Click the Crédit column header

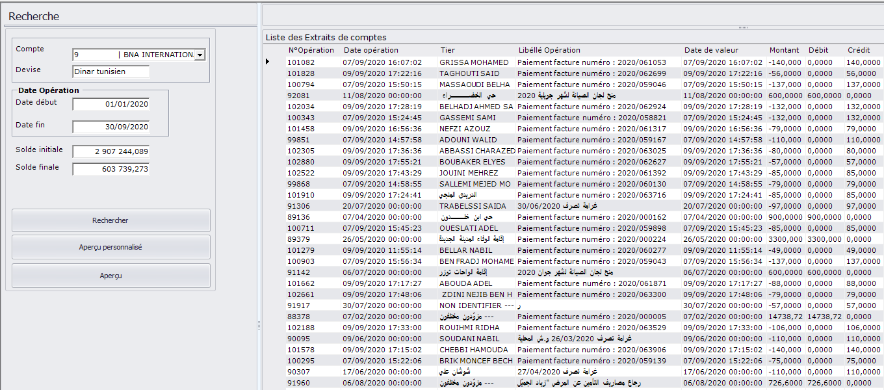[x=859, y=50]
